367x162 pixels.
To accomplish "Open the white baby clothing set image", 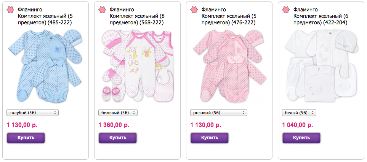I will (321, 66).
